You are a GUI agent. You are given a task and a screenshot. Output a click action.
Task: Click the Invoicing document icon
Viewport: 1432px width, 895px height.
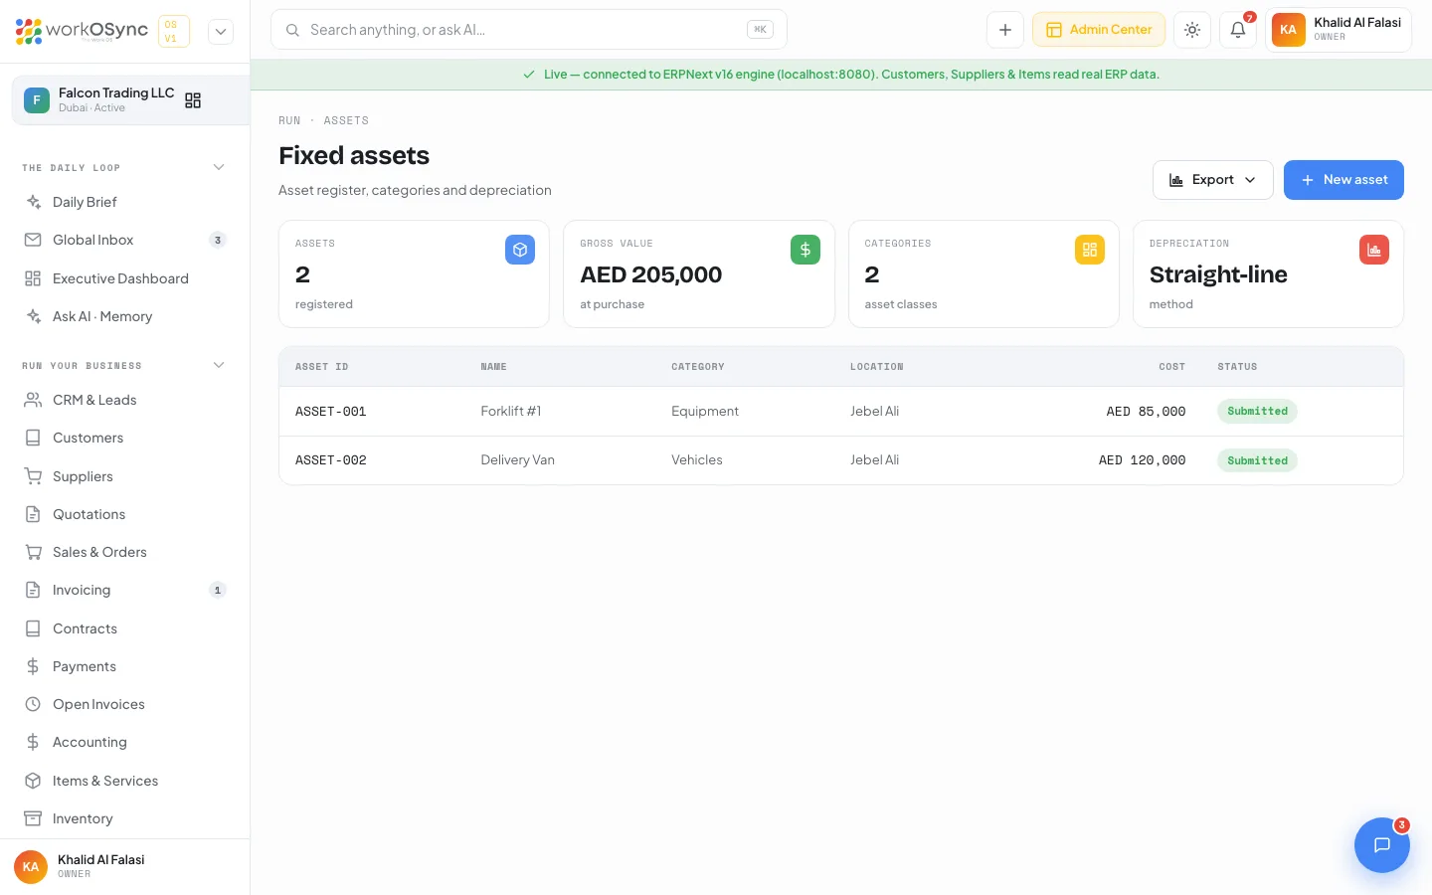click(33, 590)
